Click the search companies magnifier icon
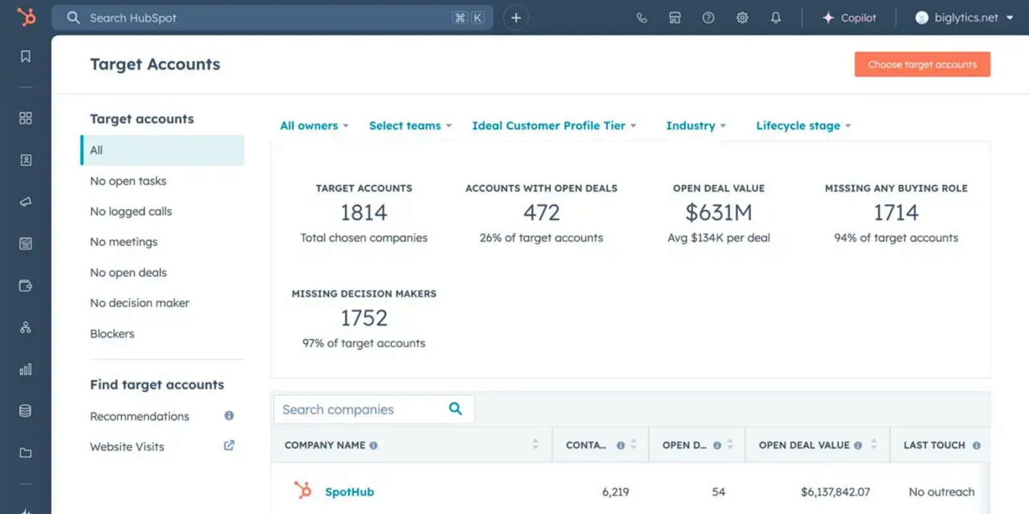1029x514 pixels. [x=455, y=409]
